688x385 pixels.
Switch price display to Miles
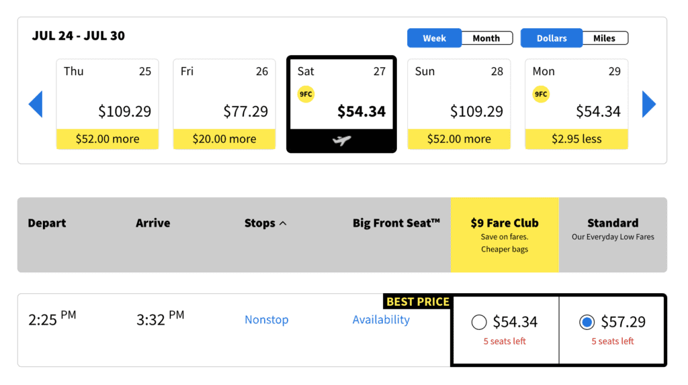(604, 38)
